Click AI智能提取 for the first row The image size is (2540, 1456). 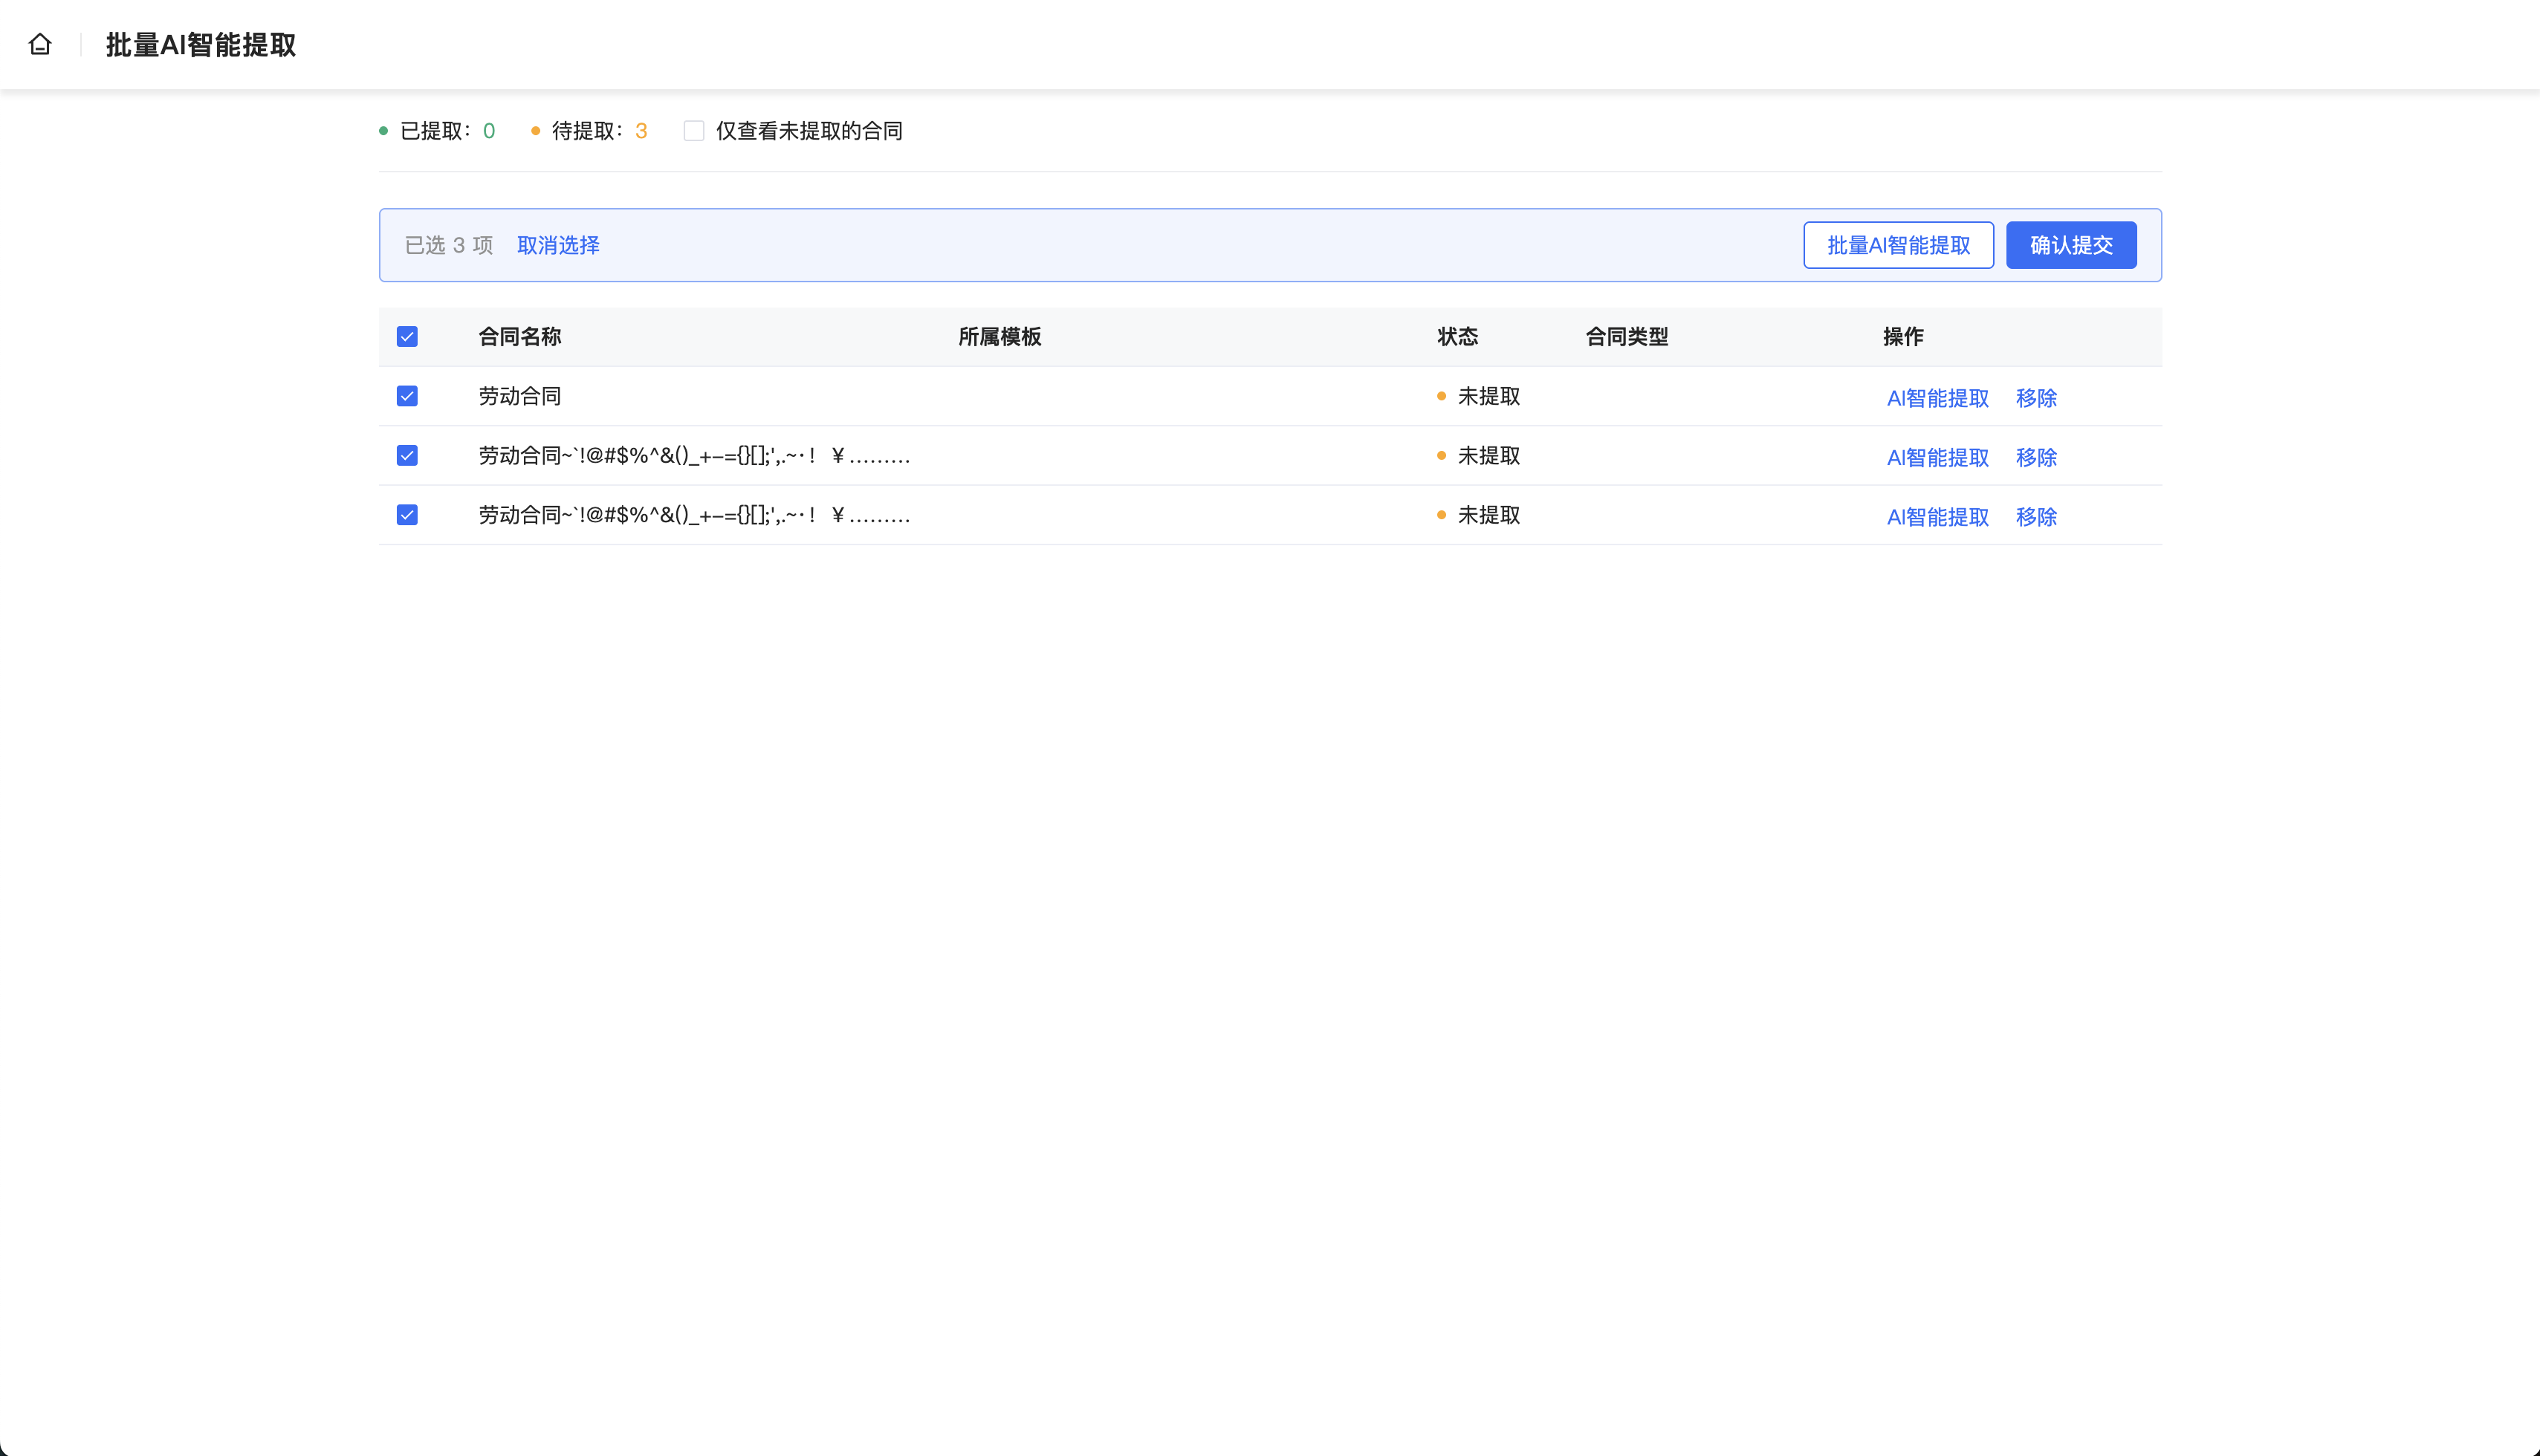tap(1937, 398)
